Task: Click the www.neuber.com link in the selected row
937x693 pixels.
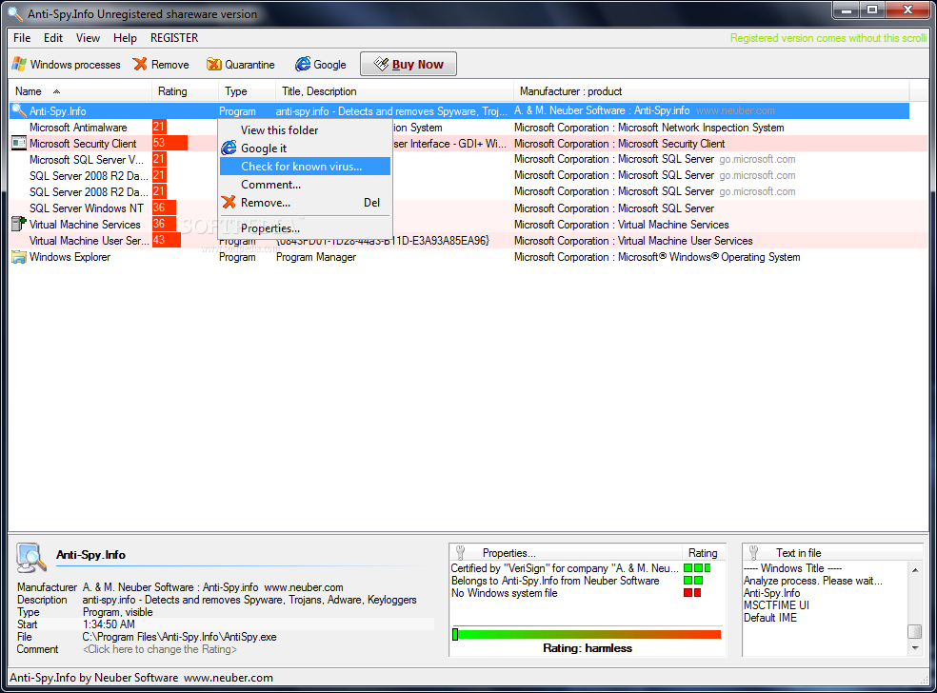Action: 735,110
